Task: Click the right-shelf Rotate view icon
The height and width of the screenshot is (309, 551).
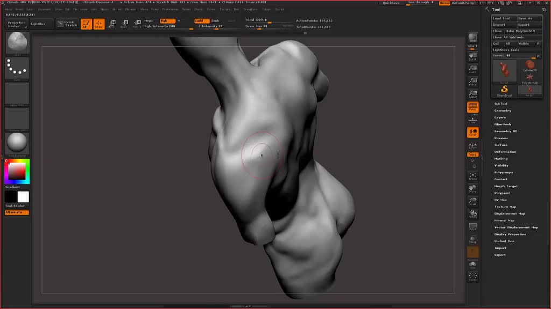Action: coord(472,214)
